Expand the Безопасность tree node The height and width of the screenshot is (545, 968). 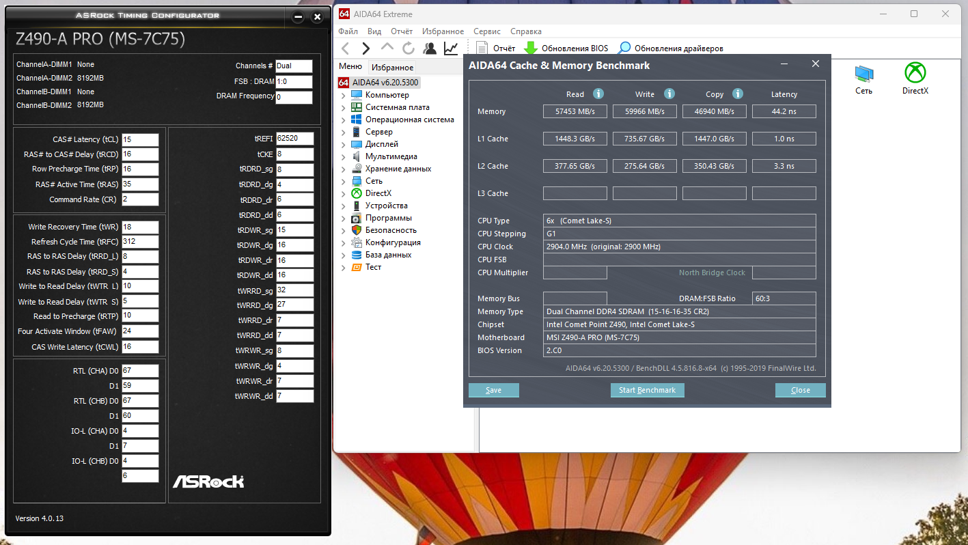[343, 230]
